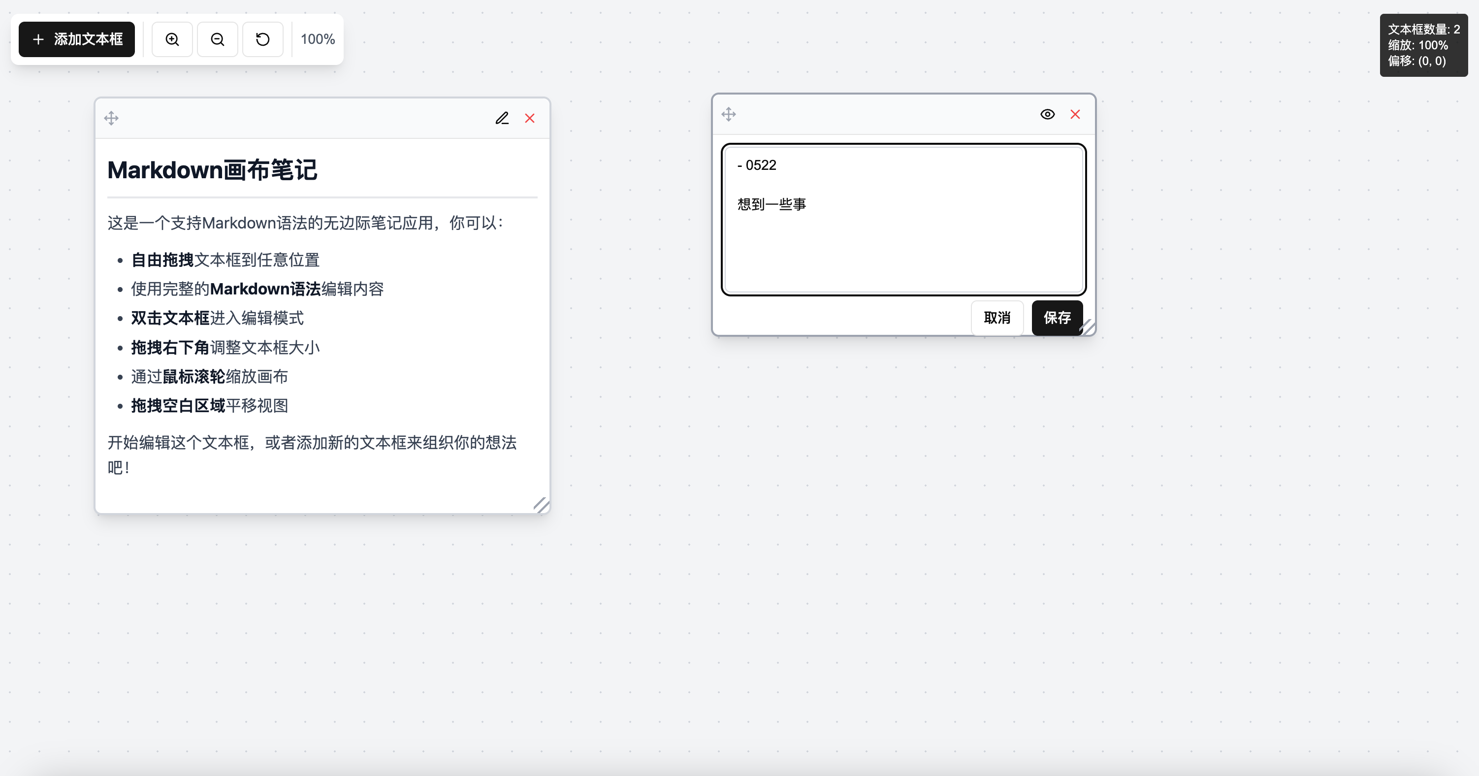The image size is (1479, 776).
Task: Click the 双击文本框 bullet item
Action: coord(217,318)
